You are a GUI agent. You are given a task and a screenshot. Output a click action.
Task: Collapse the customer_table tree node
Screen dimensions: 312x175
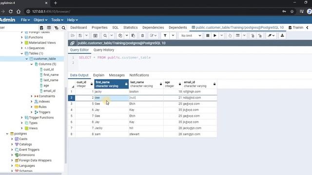(x=27, y=59)
